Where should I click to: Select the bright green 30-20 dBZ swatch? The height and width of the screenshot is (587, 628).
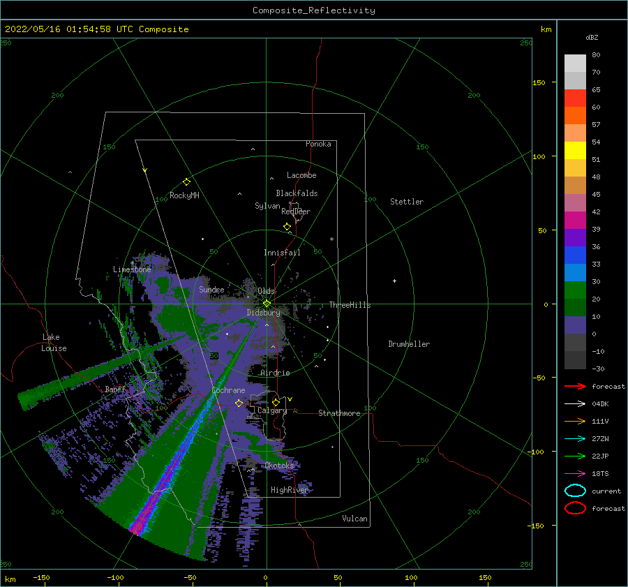click(x=575, y=290)
